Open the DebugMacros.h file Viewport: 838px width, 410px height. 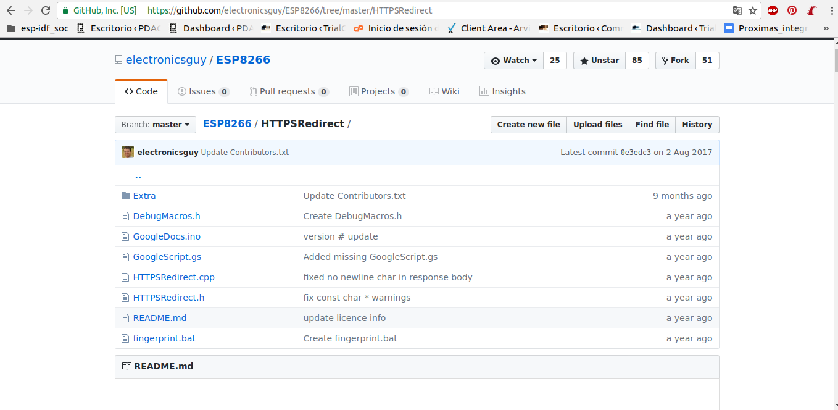tap(167, 216)
